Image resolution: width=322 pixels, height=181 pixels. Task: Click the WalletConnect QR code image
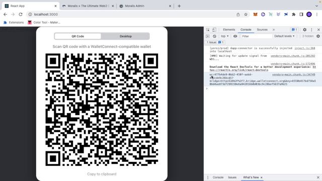click(x=102, y=110)
